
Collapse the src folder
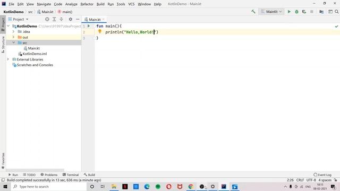(x=13, y=42)
